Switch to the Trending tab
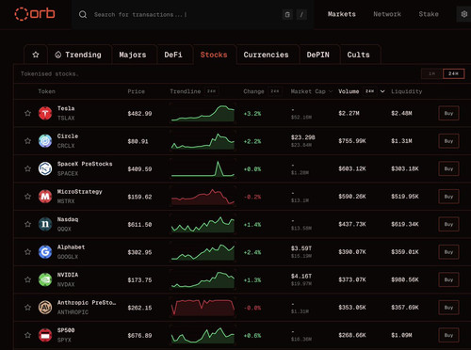Image resolution: width=471 pixels, height=350 pixels. (x=78, y=55)
